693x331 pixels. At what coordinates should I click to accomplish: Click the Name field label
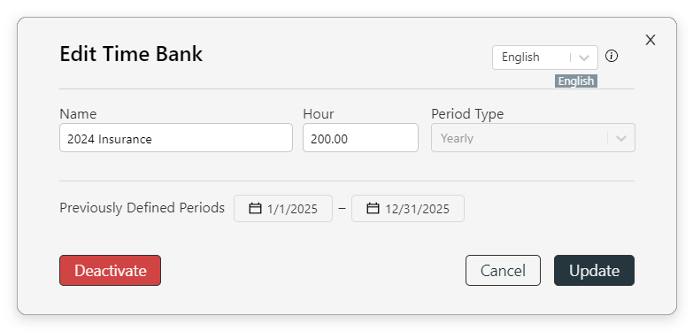click(x=78, y=114)
